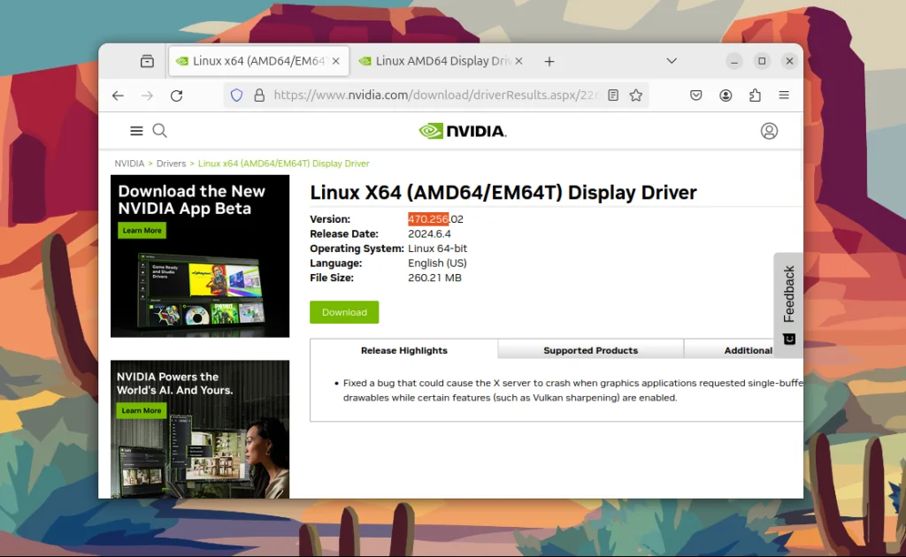Select the Supported Products tab

(590, 350)
